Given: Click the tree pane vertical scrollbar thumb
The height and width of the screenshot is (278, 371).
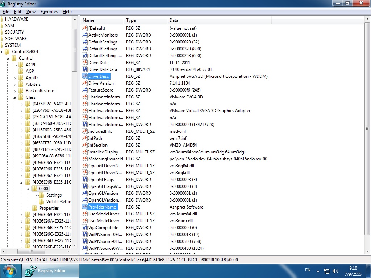Looking at the screenshot, I should tap(74, 50).
